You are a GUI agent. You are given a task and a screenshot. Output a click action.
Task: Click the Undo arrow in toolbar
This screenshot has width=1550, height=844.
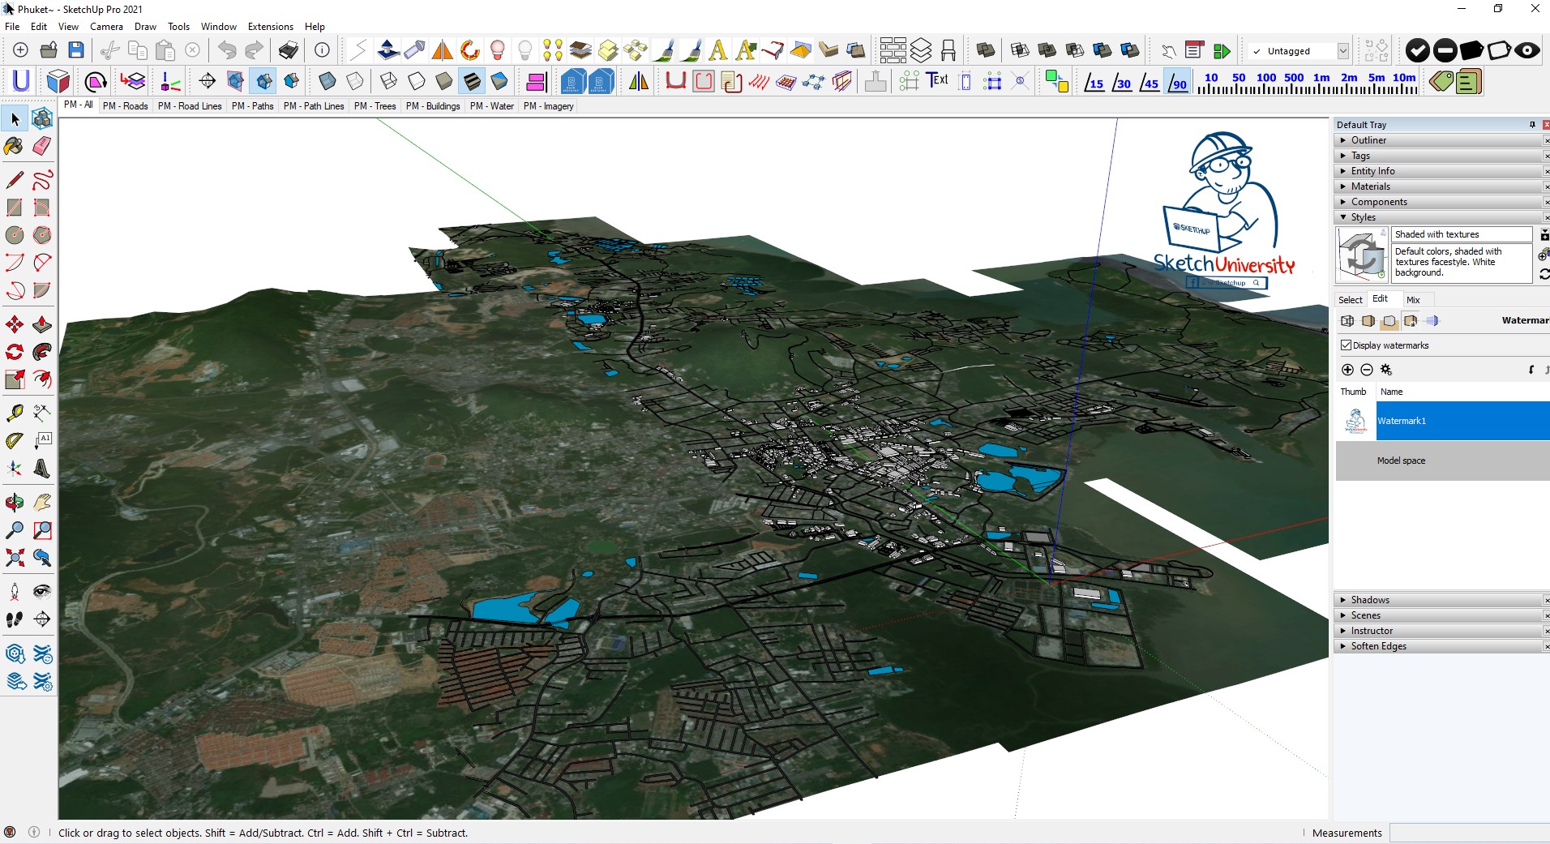click(x=227, y=50)
